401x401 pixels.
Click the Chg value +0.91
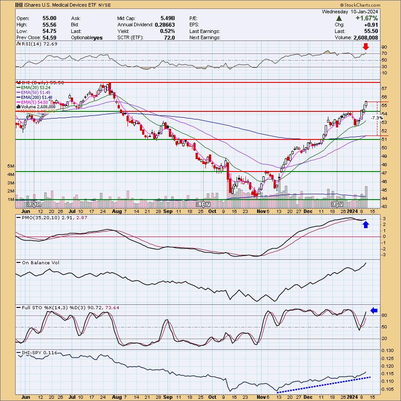370,25
